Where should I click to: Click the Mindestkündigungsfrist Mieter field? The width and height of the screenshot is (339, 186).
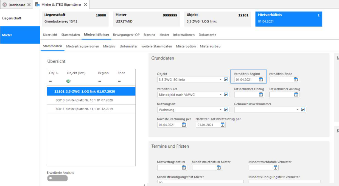point(200,181)
